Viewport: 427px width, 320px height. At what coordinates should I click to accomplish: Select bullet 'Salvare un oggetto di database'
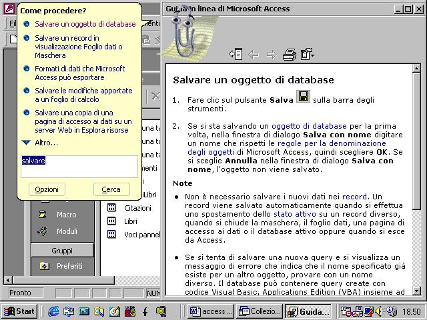click(x=85, y=24)
